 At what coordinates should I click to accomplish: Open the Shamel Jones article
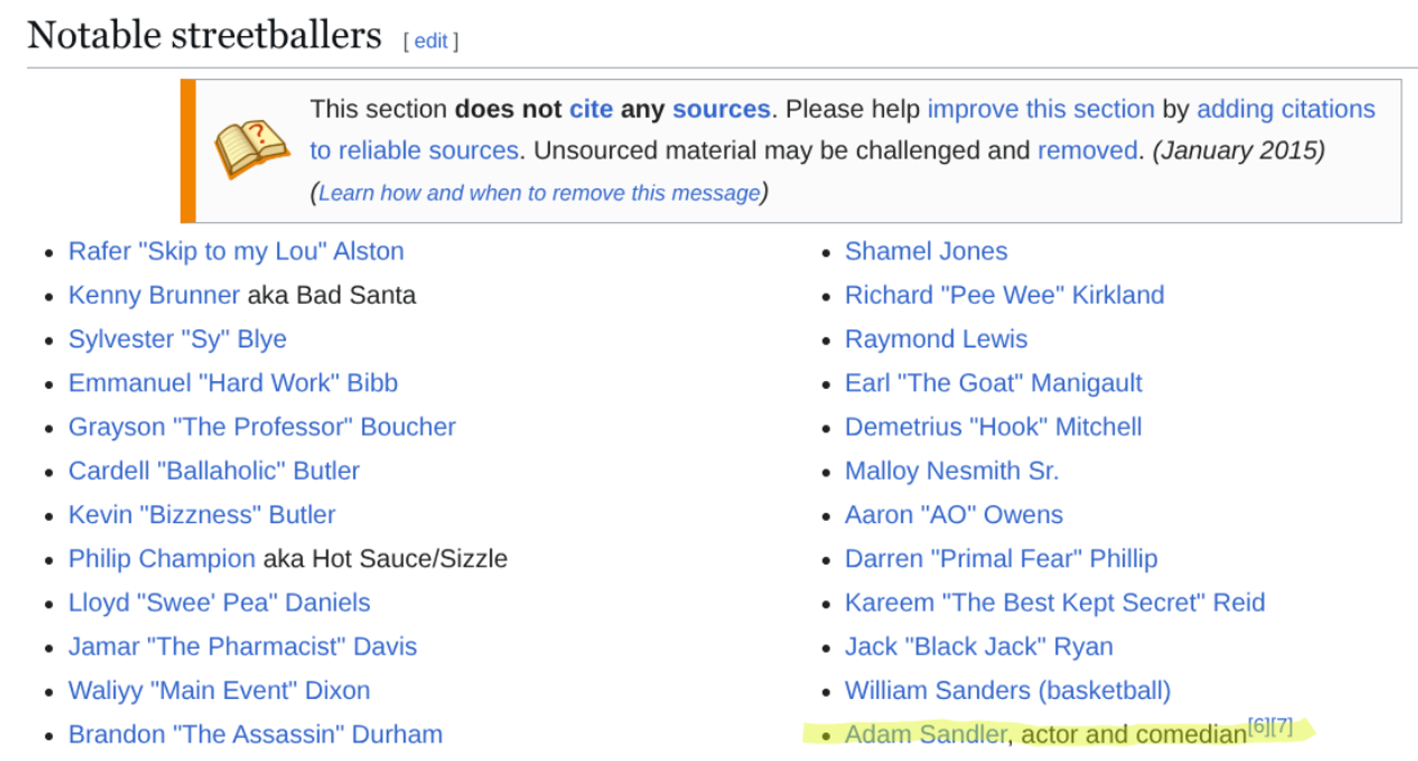tap(926, 251)
